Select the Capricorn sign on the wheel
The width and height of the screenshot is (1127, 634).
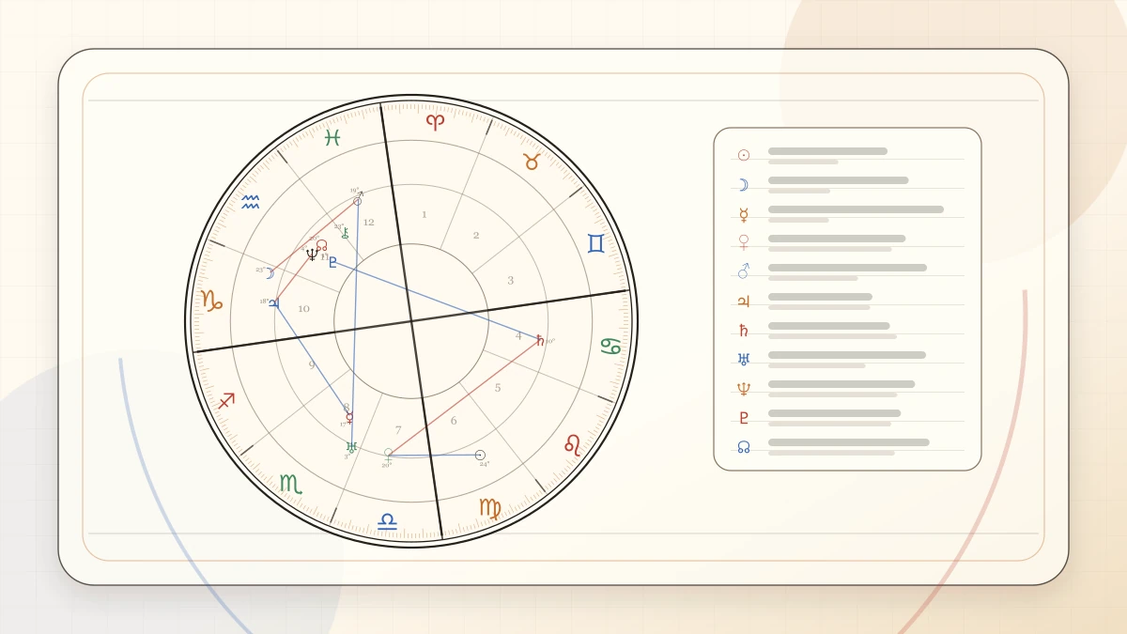pos(212,301)
